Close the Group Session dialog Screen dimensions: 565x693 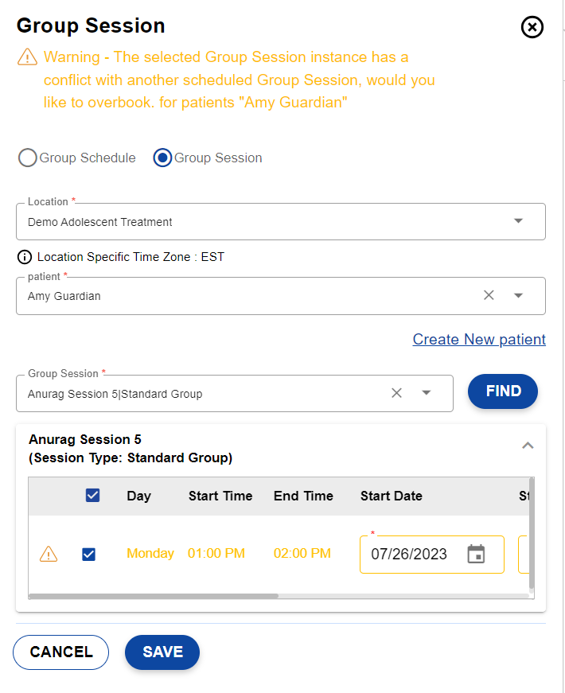(x=532, y=27)
